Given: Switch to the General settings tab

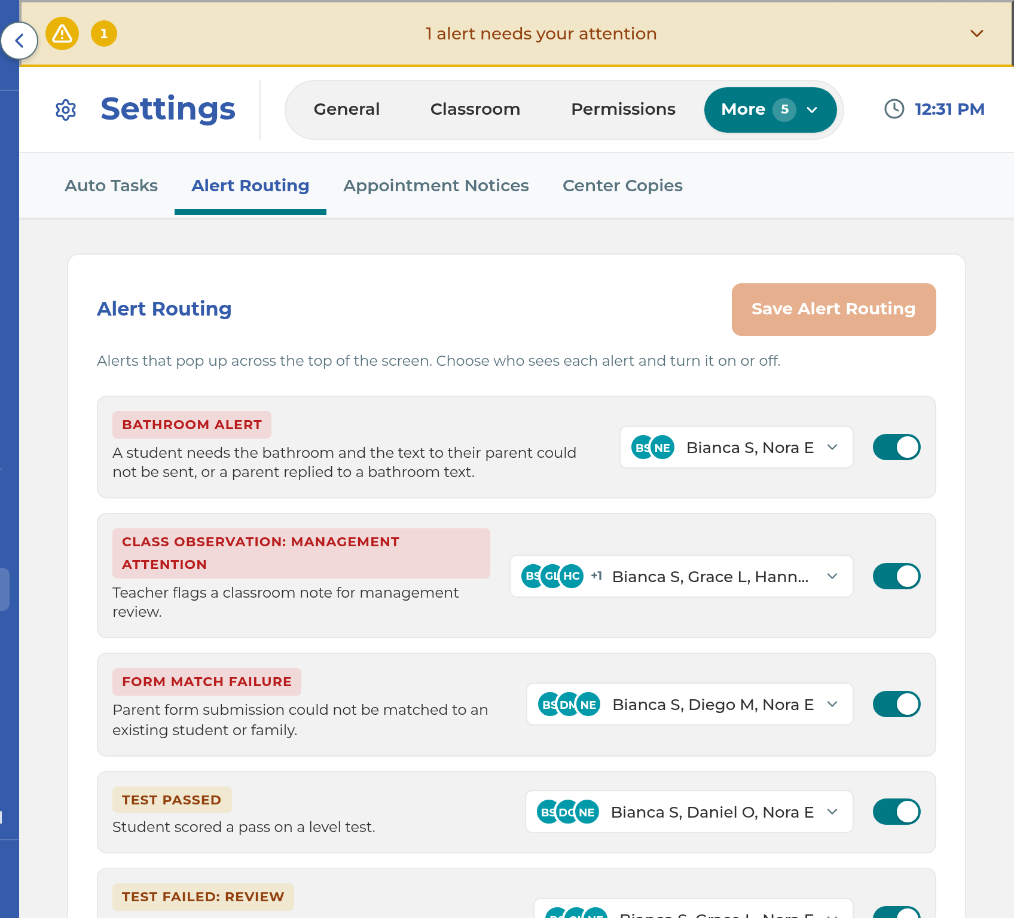Looking at the screenshot, I should [346, 109].
